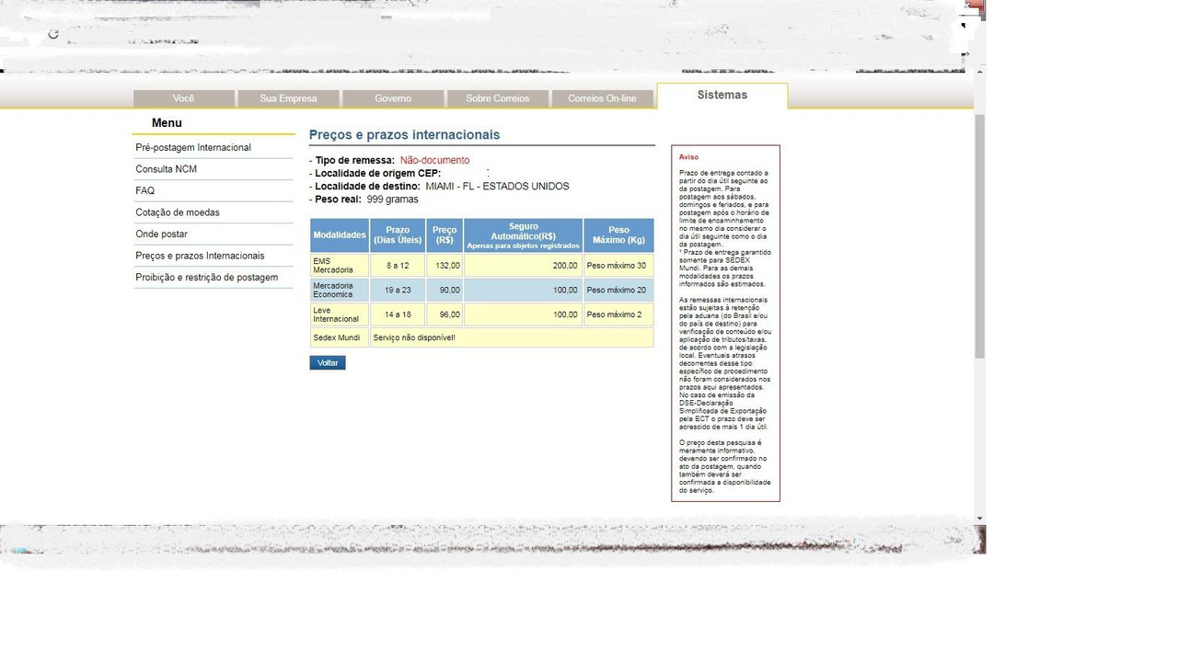The image size is (1178, 662).
Task: Select the Leve Internacional row label
Action: [x=340, y=314]
